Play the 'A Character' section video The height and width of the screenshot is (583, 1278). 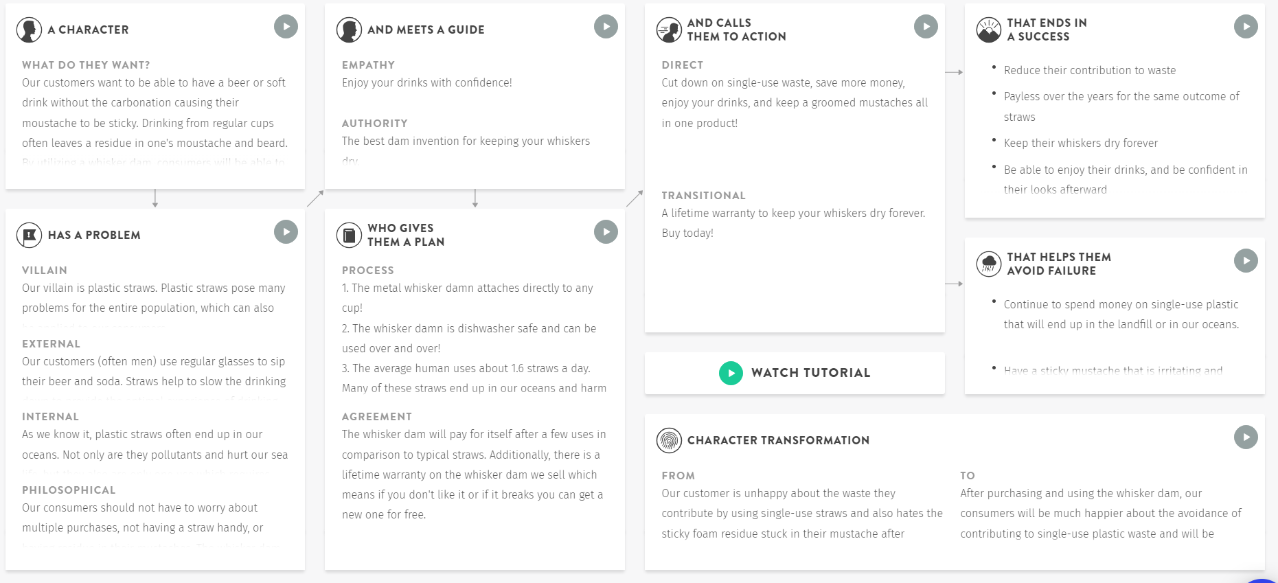(286, 27)
